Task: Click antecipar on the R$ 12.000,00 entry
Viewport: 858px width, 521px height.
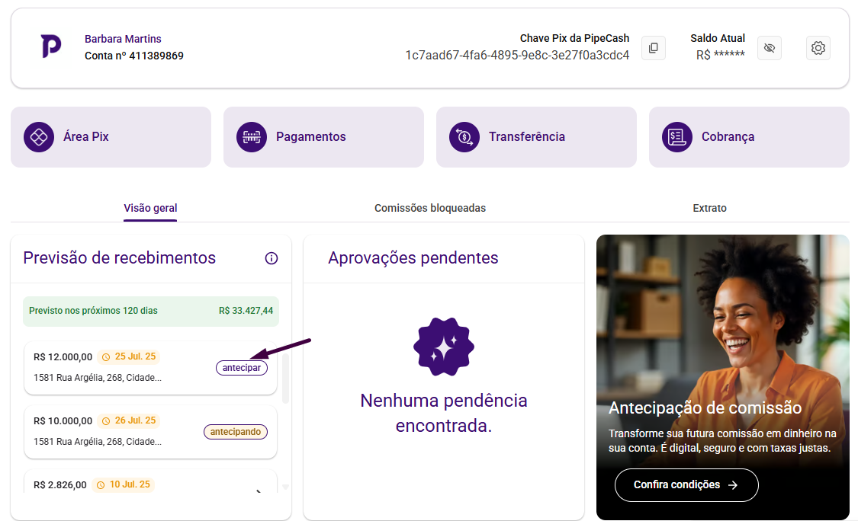Action: pos(242,368)
